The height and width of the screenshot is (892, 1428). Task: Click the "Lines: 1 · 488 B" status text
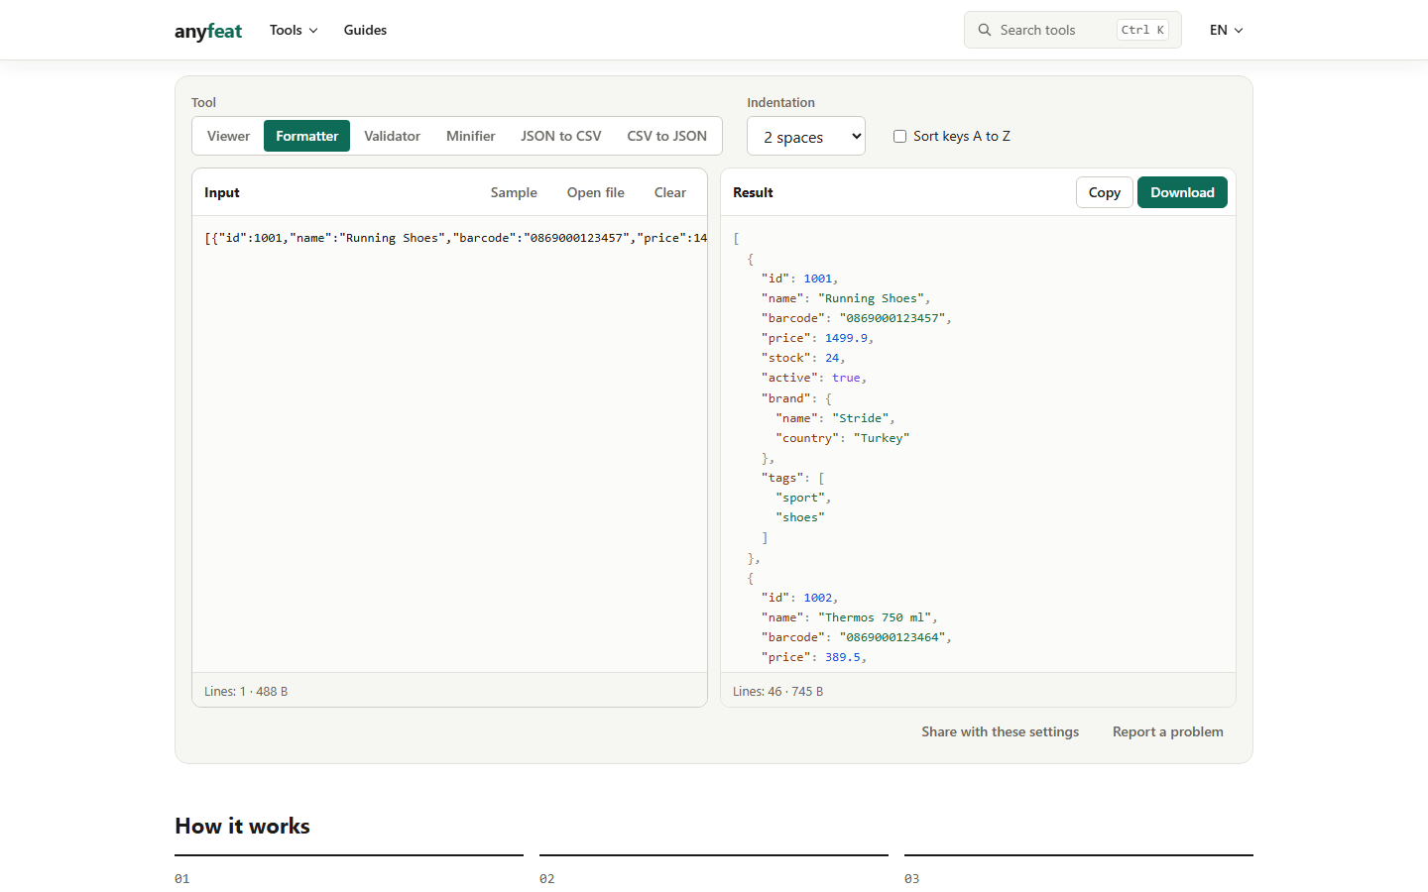246,692
